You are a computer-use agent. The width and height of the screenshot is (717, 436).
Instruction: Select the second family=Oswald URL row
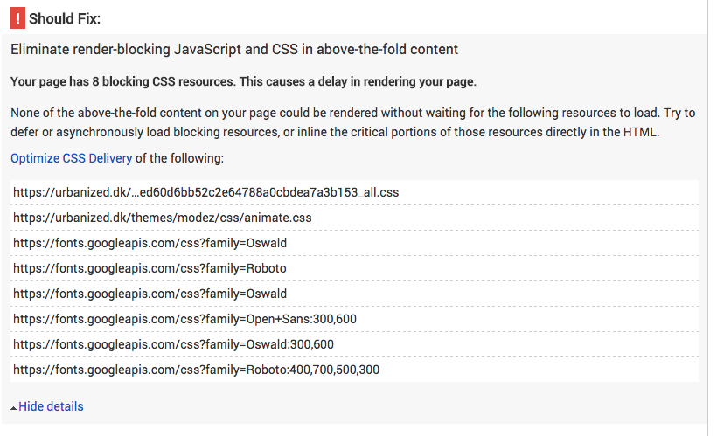(x=150, y=294)
